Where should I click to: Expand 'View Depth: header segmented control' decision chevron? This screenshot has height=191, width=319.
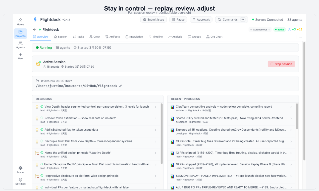coord(156,107)
